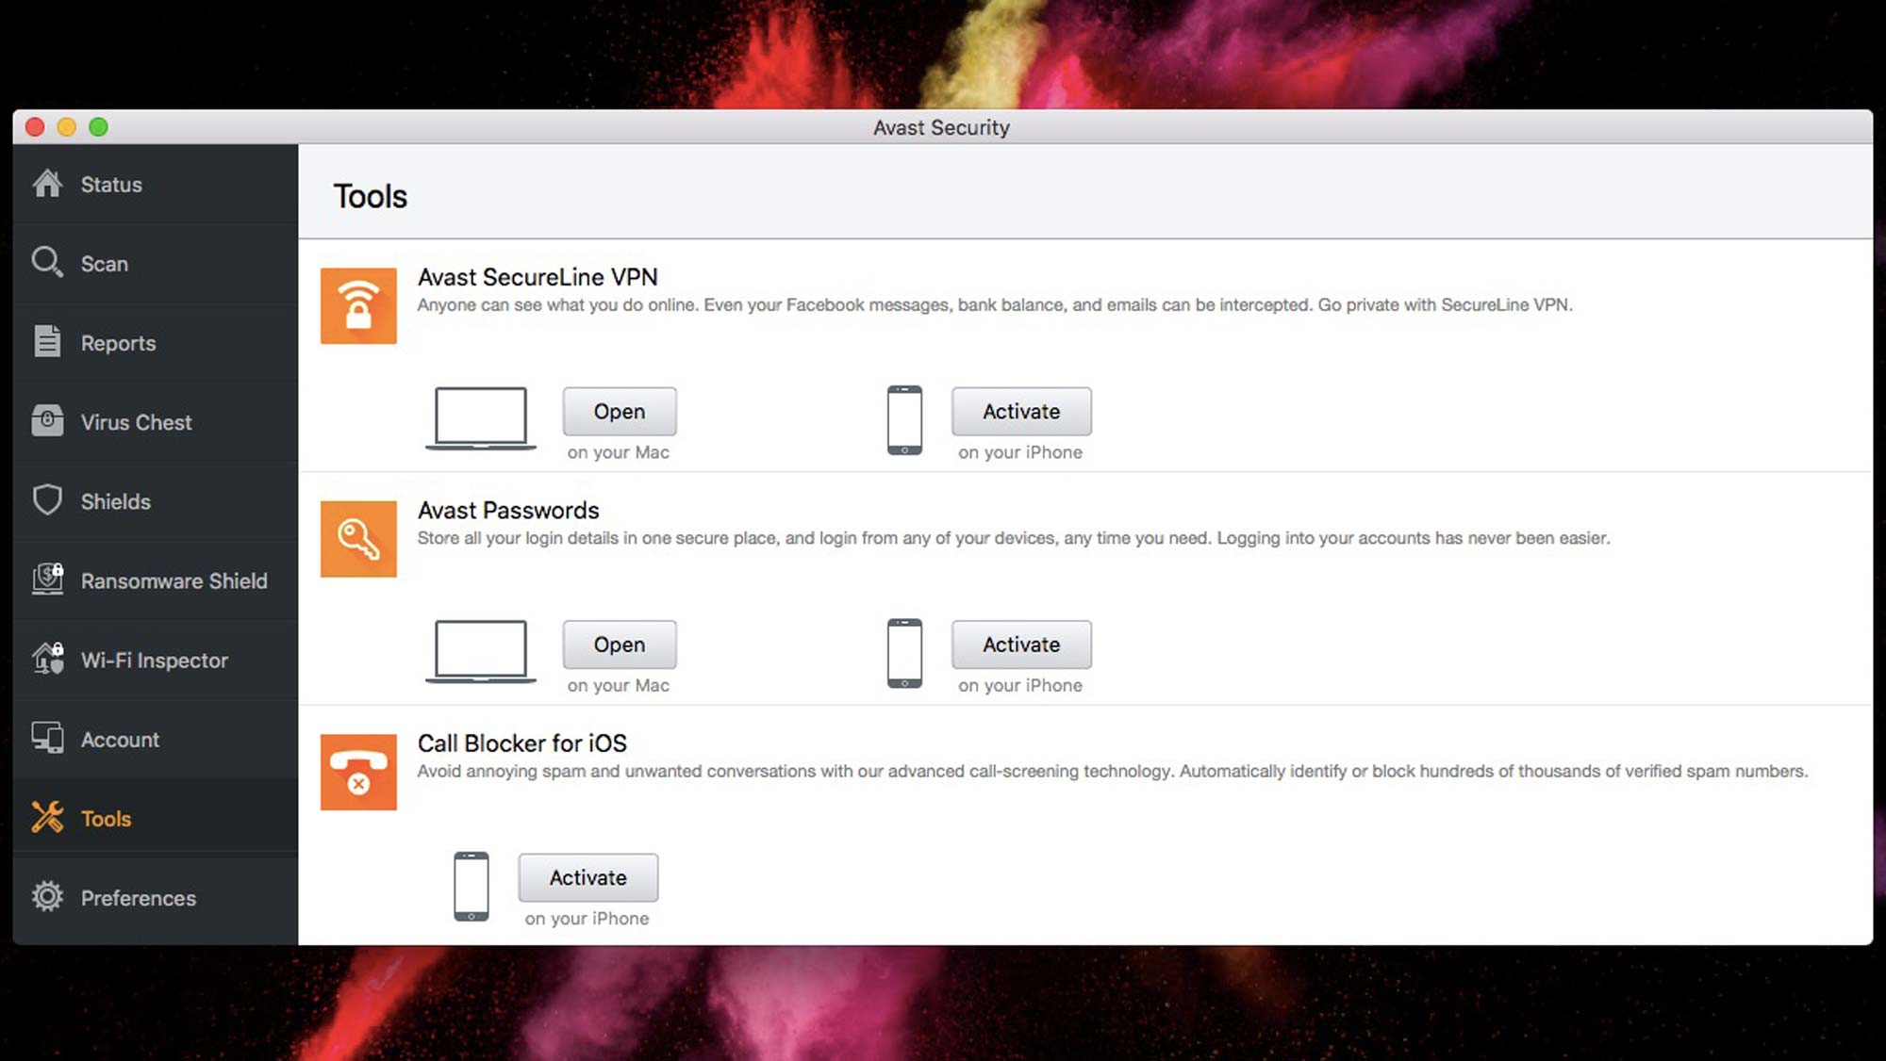The height and width of the screenshot is (1061, 1886).
Task: Click the SecureLine VPN description text
Action: coord(995,304)
